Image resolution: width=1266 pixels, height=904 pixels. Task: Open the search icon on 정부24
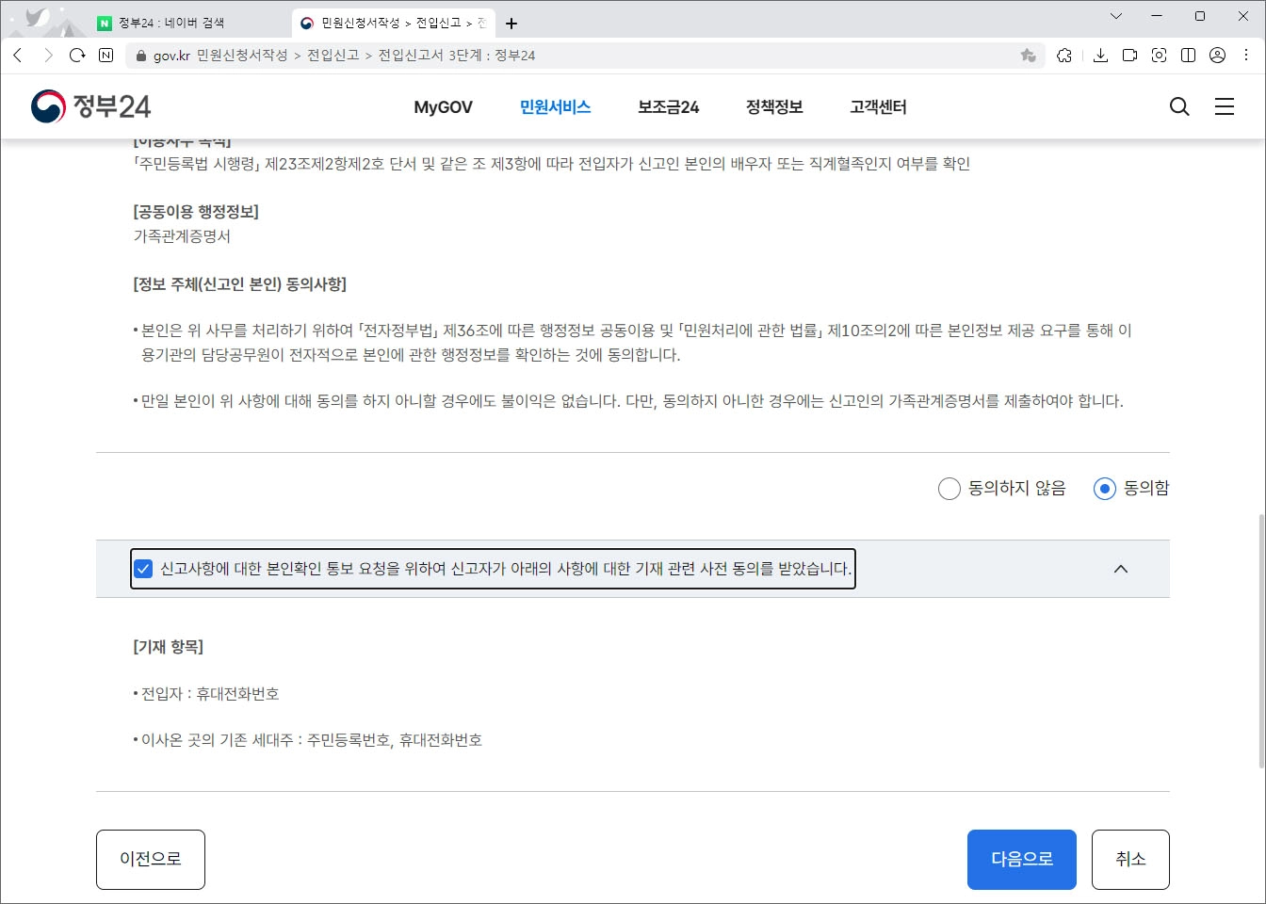(1178, 106)
